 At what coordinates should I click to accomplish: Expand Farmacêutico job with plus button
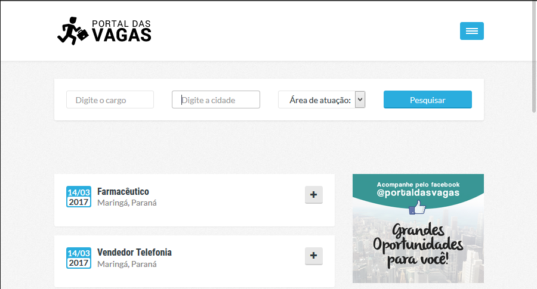tap(314, 195)
